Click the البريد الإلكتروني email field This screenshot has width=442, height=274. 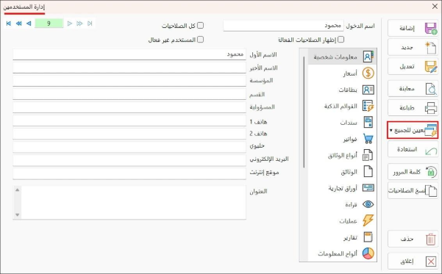coord(129,160)
